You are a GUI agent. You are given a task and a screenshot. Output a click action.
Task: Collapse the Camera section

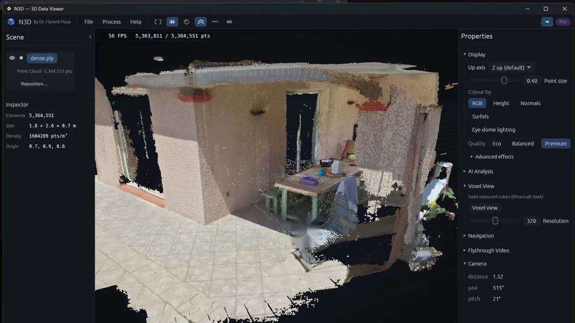point(475,264)
